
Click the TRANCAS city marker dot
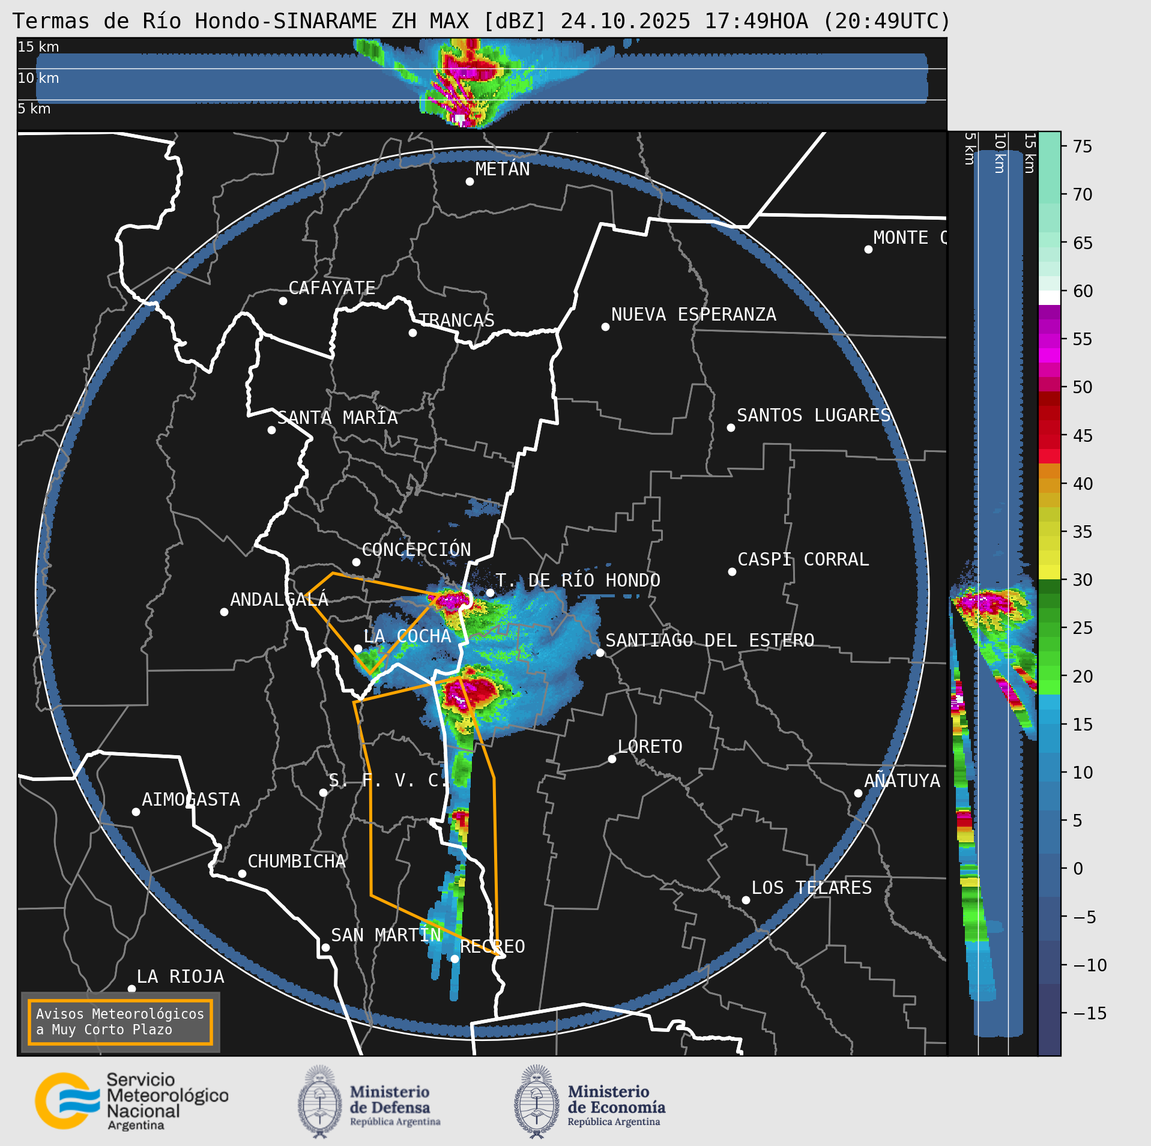click(412, 333)
